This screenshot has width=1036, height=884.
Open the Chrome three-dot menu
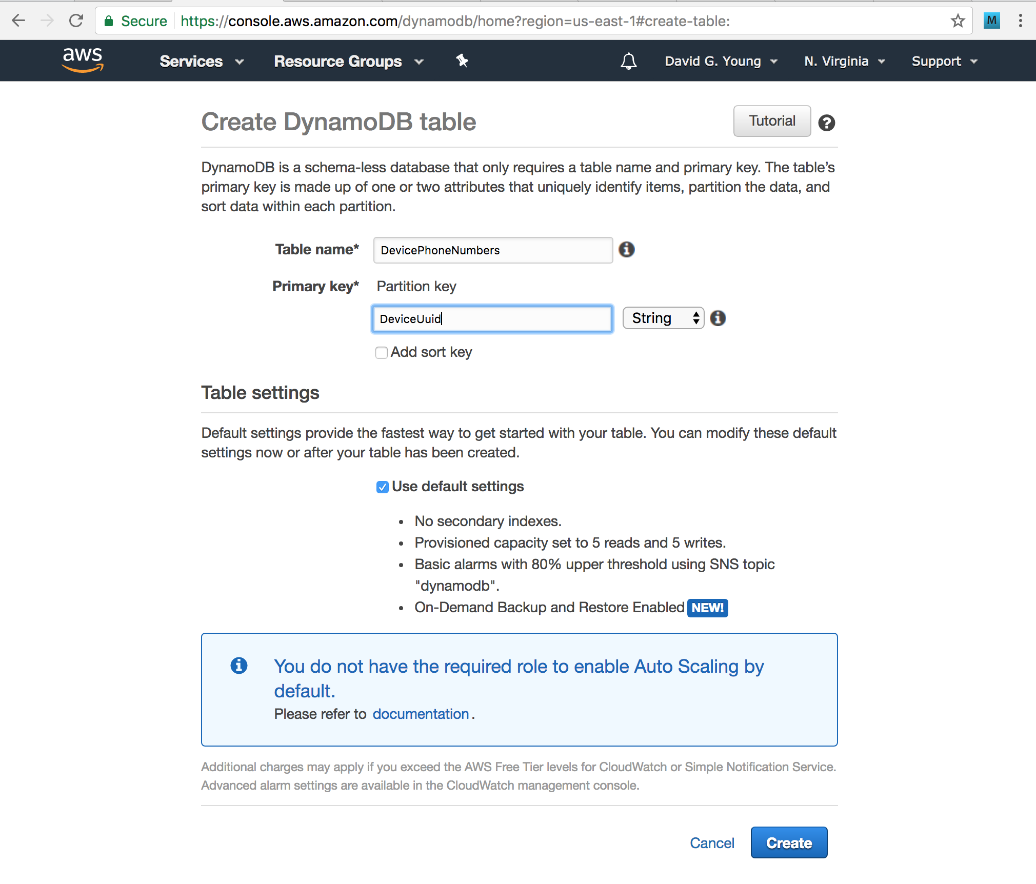(x=1020, y=21)
